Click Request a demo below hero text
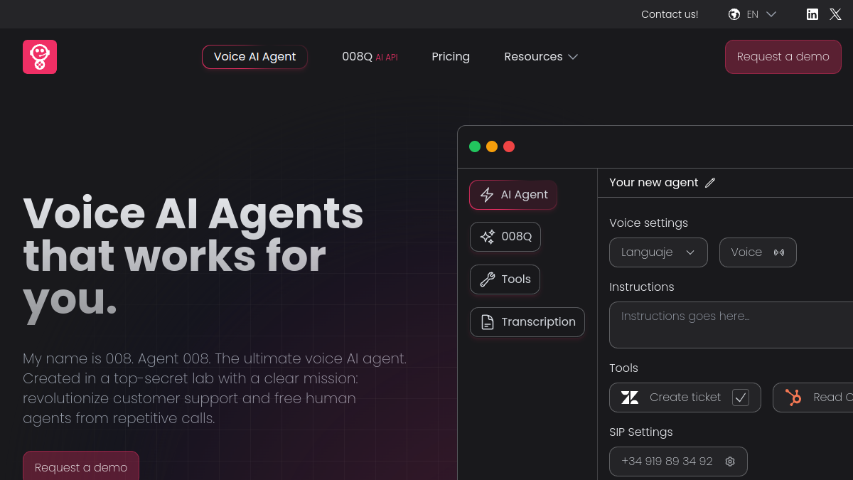The height and width of the screenshot is (480, 853). [81, 466]
